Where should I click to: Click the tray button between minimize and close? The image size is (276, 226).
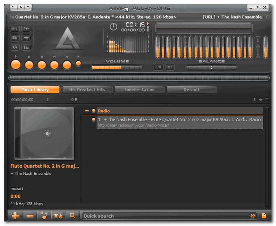click(x=258, y=7)
